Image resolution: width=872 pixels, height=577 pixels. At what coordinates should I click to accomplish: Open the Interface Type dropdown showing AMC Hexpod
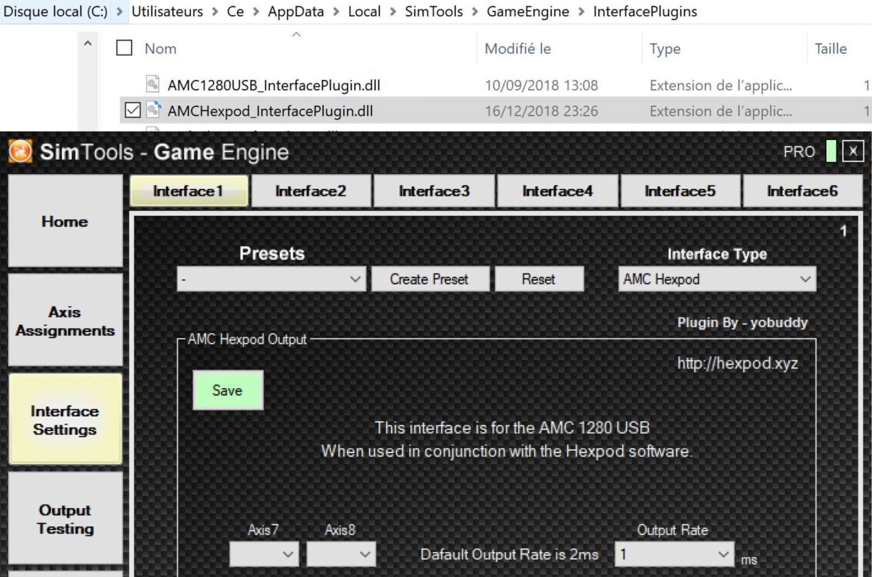(x=717, y=279)
